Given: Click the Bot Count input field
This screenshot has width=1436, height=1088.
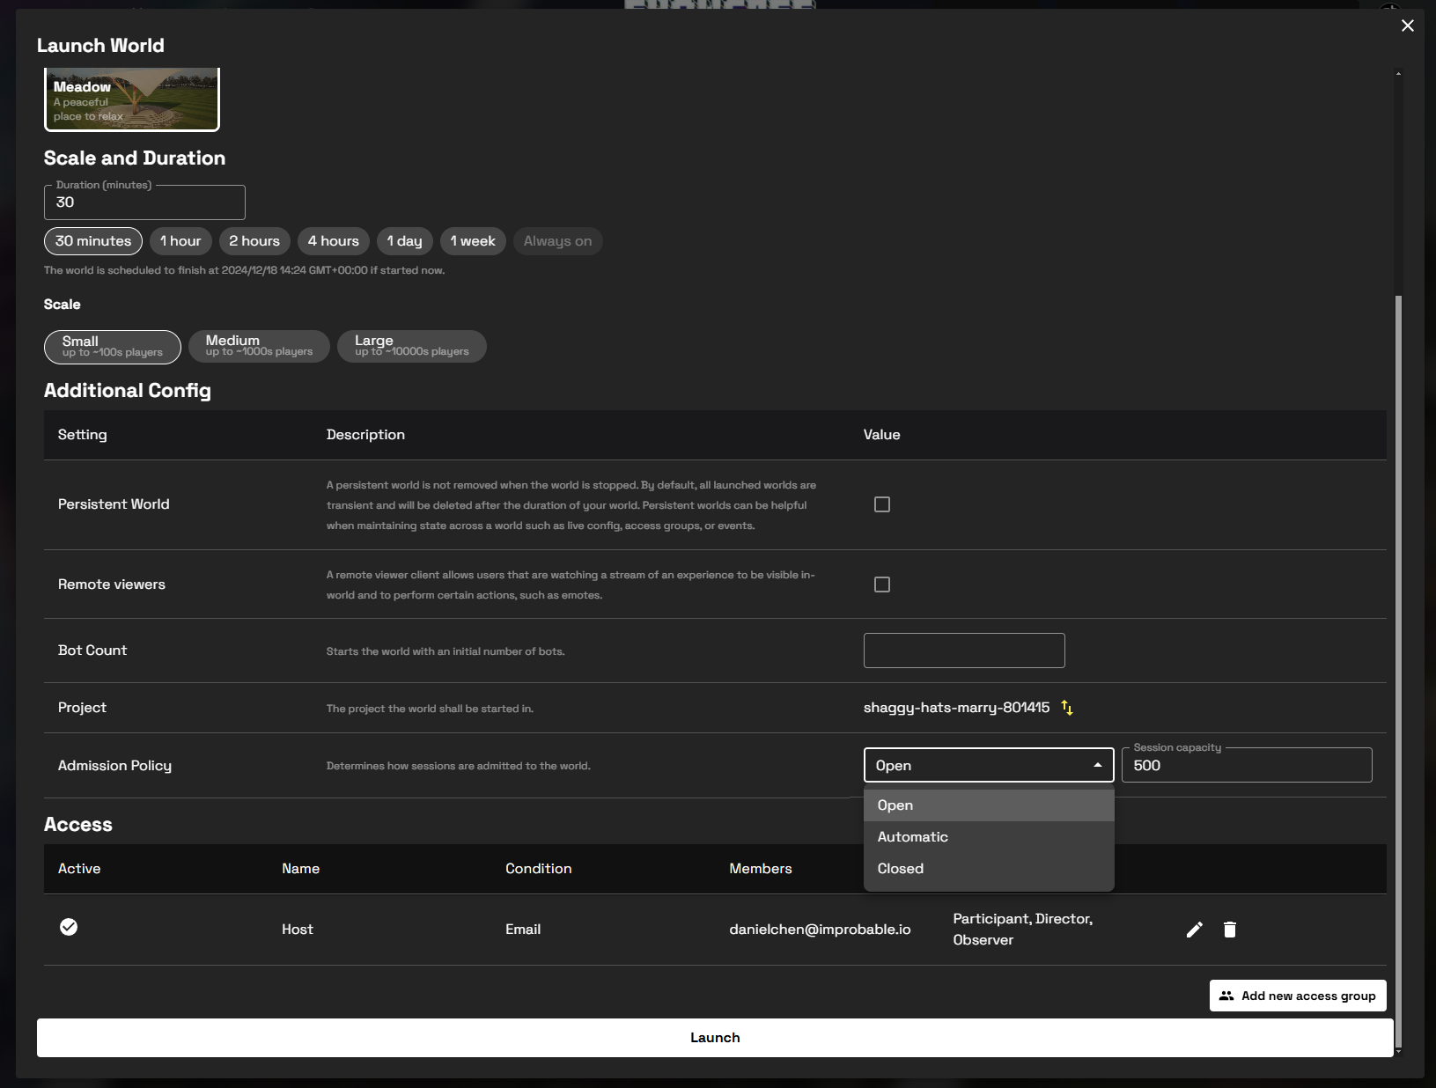Looking at the screenshot, I should pyautogui.click(x=963, y=651).
